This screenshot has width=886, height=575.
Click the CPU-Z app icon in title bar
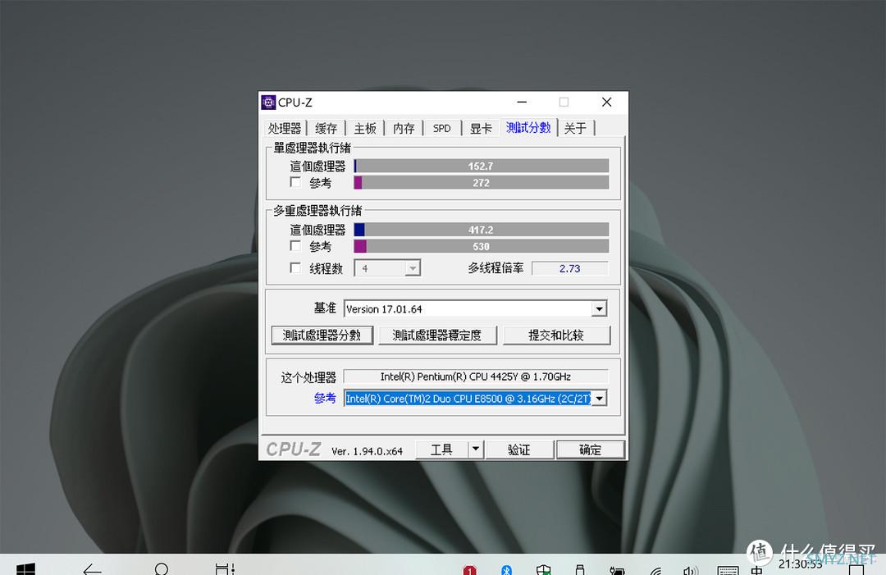coord(268,103)
